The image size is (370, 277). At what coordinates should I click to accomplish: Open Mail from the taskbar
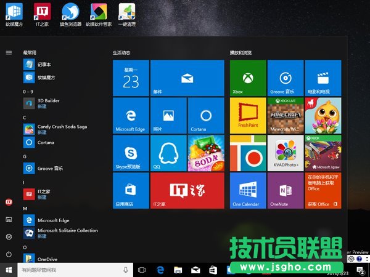tap(195, 270)
